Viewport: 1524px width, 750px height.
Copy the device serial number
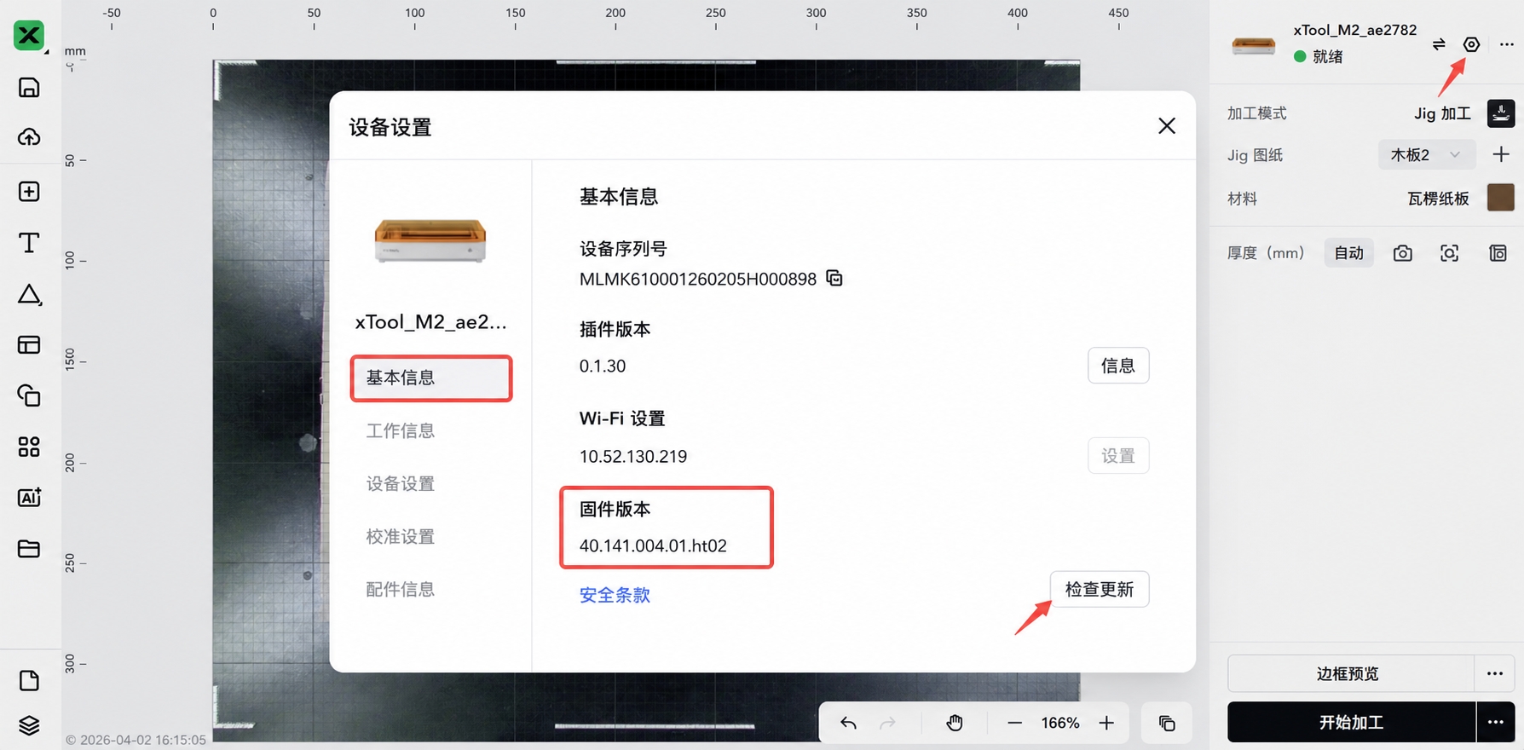834,279
